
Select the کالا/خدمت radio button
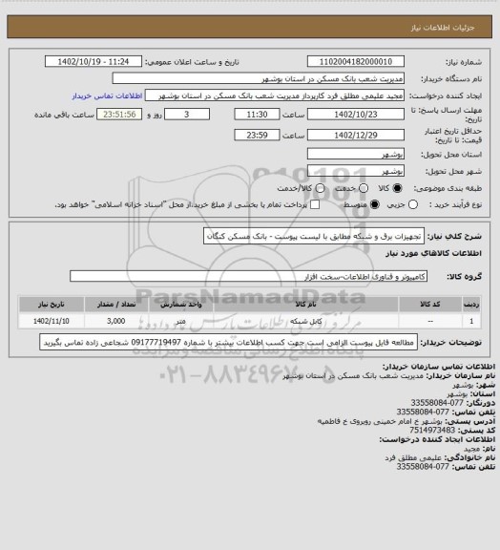[320, 188]
